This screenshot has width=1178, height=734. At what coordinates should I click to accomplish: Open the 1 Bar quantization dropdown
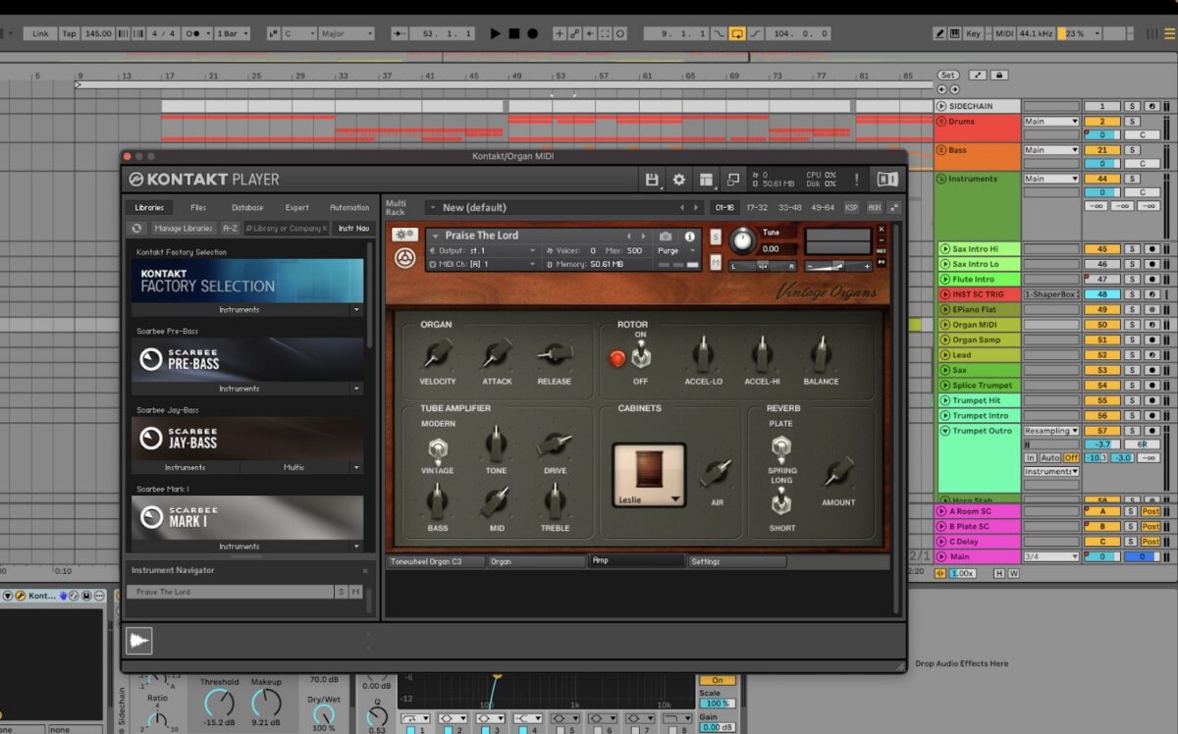(232, 33)
